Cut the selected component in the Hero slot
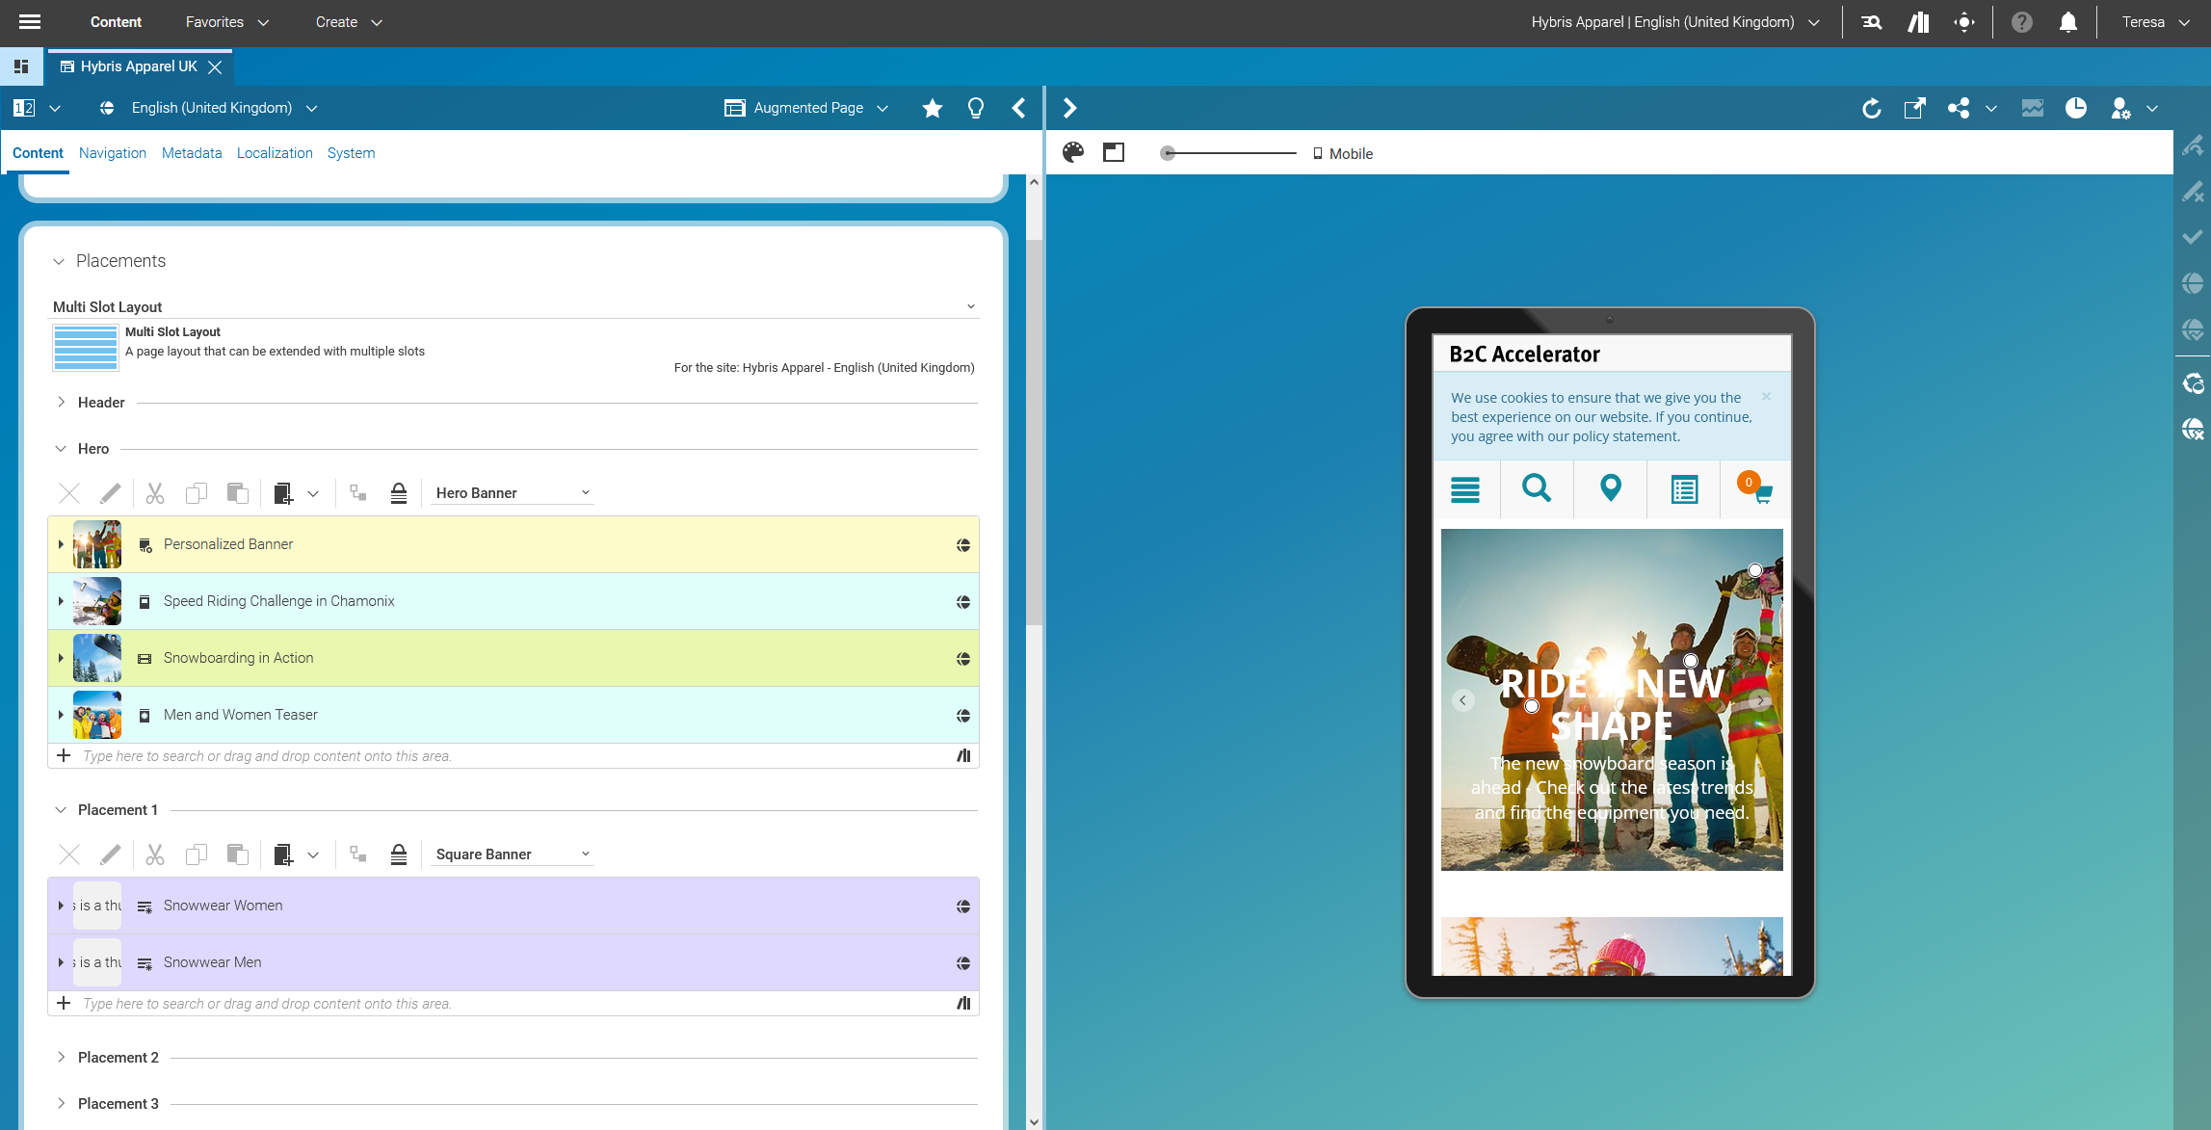Image resolution: width=2211 pixels, height=1130 pixels. tap(154, 492)
